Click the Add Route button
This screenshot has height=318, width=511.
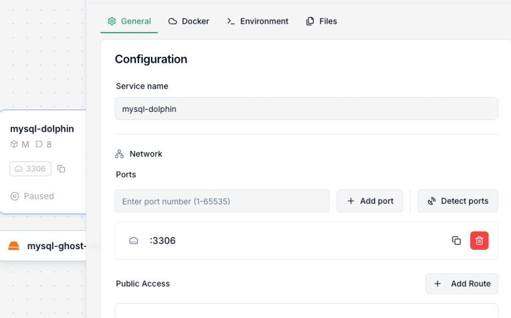coord(462,284)
